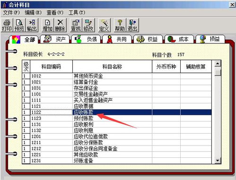236x180 pixels.
Task: Select the row 买入返售金融资产
Action: 117,100
